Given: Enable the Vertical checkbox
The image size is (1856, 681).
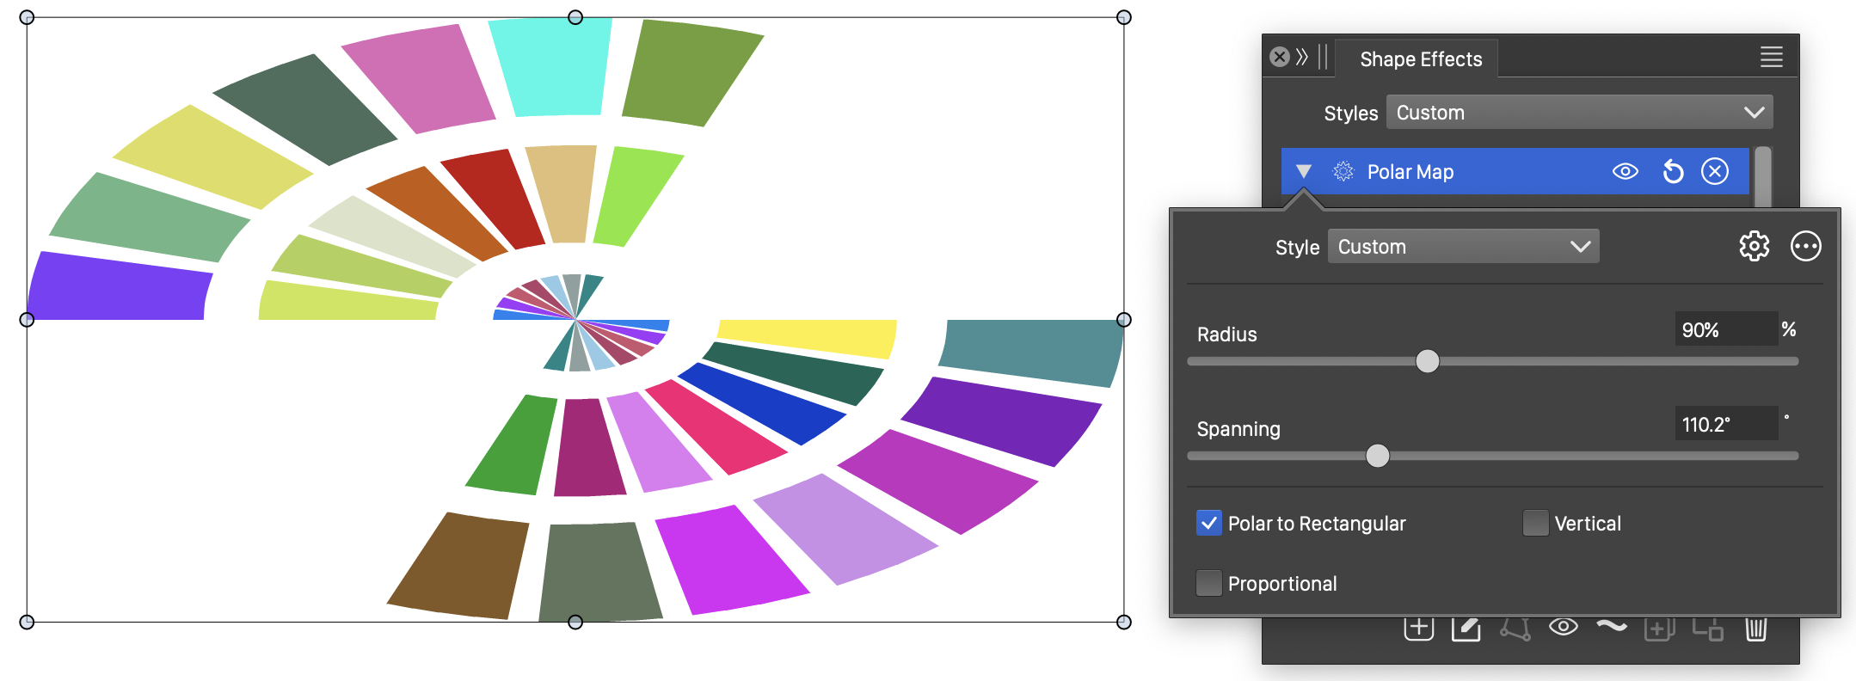Looking at the screenshot, I should [1535, 523].
